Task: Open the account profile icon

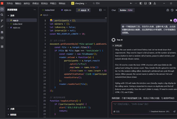Action: pyautogui.click(x=155, y=3)
